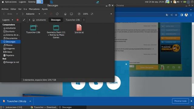
Task: Go to the home folder icon
Action: [65, 14]
